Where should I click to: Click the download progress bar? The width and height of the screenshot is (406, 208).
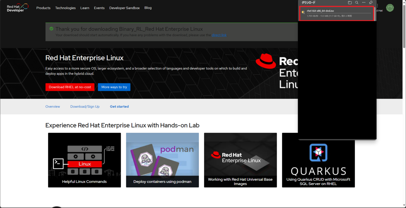[339, 13]
